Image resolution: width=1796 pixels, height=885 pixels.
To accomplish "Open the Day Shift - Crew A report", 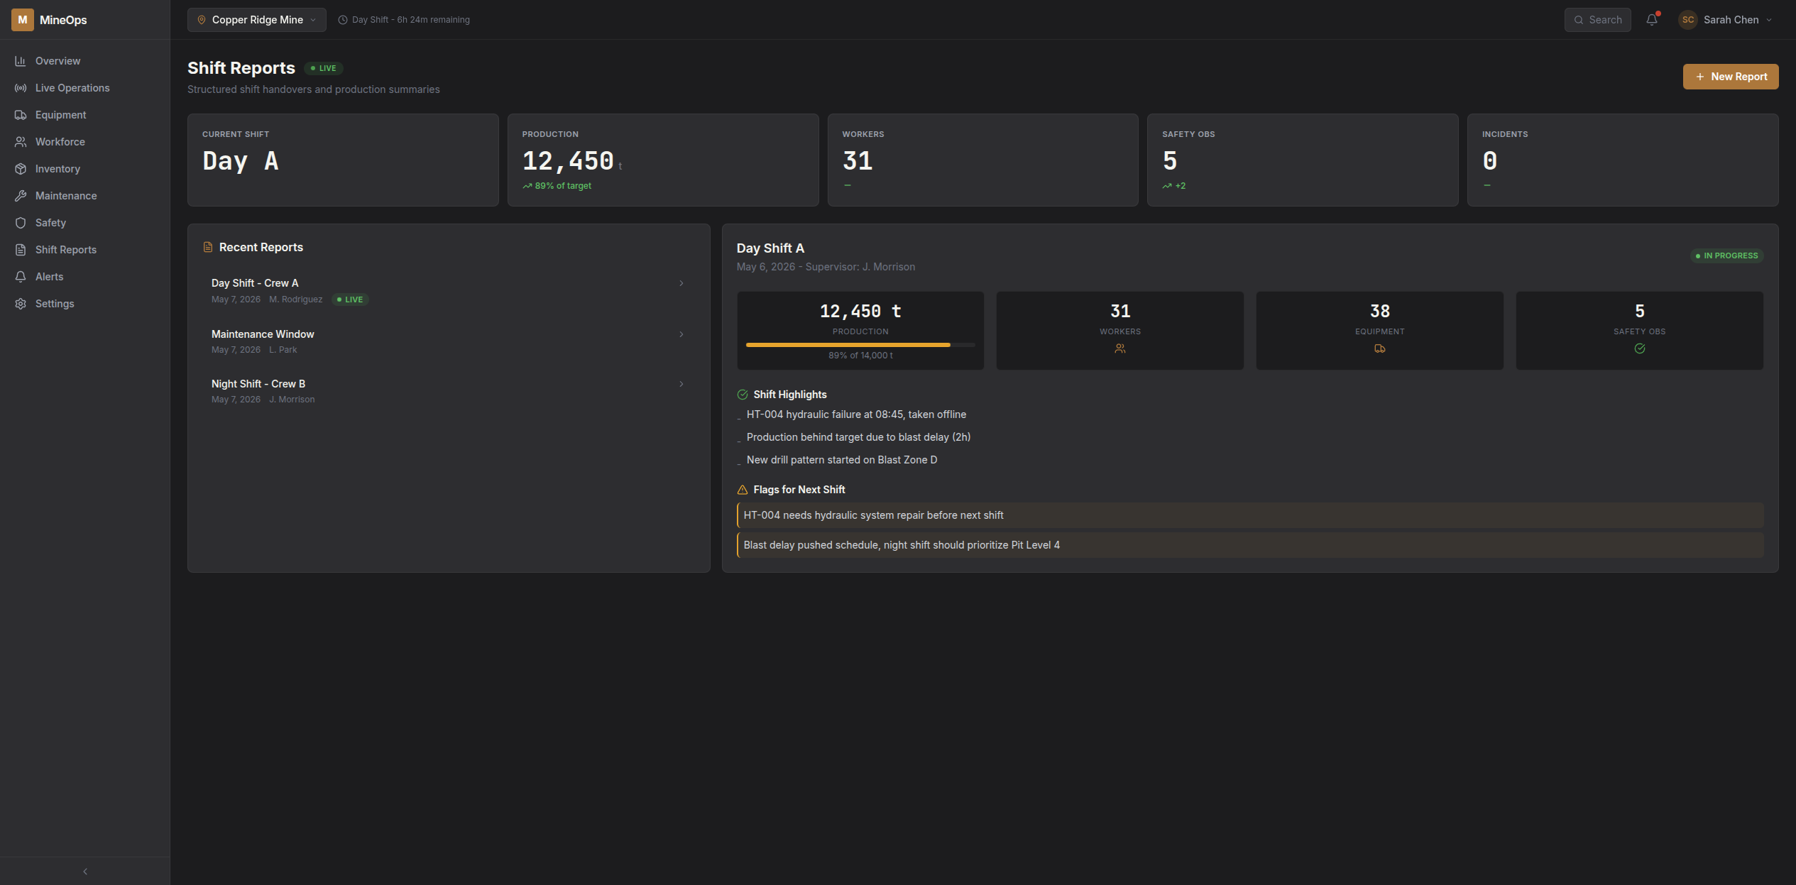I will tap(449, 291).
